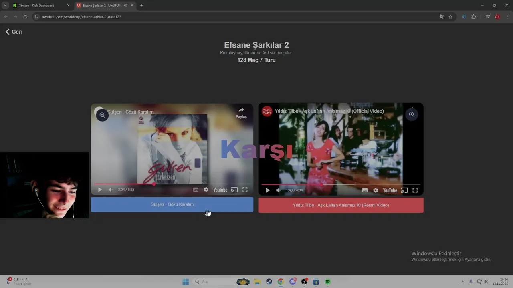513x288 pixels.
Task: Close the Stream - Kick Dashboard tab
Action: click(68, 6)
